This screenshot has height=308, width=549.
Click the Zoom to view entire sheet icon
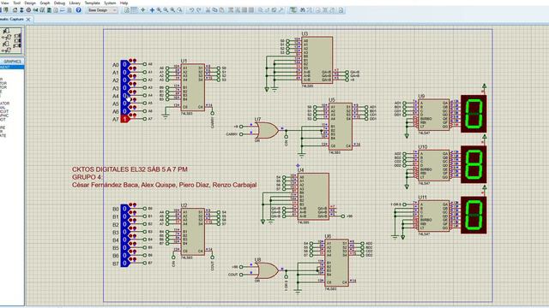click(x=172, y=10)
